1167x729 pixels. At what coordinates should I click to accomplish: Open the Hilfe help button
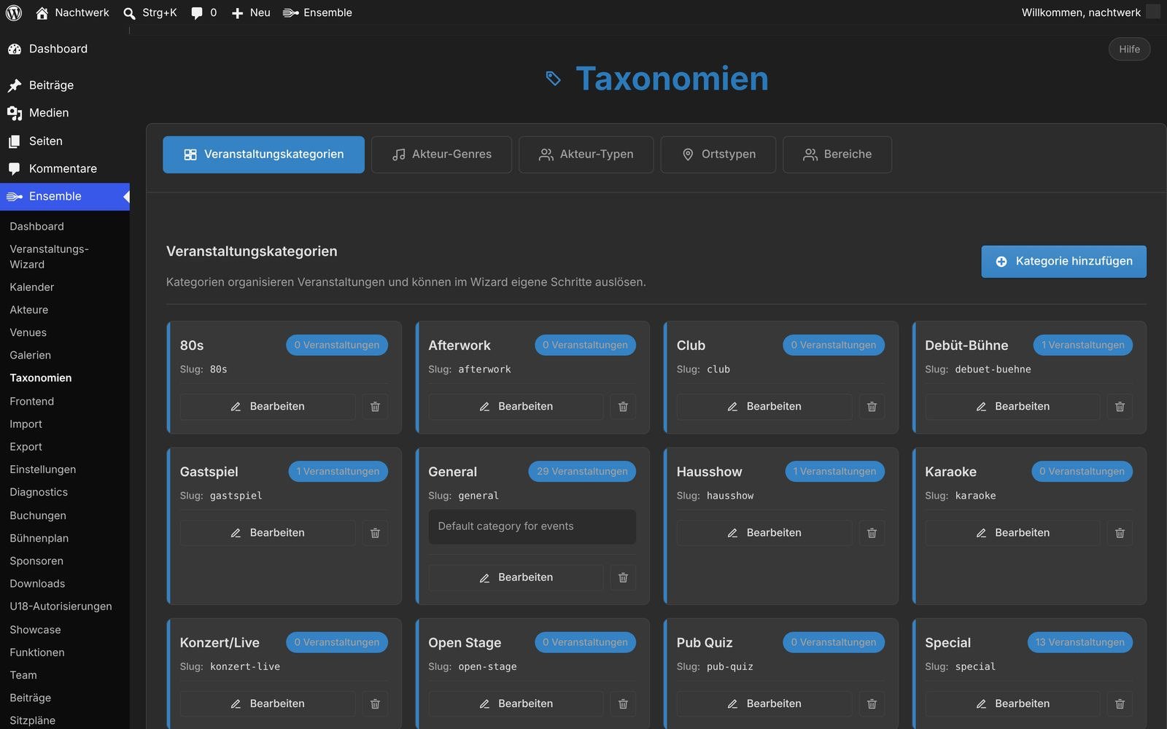tap(1129, 49)
